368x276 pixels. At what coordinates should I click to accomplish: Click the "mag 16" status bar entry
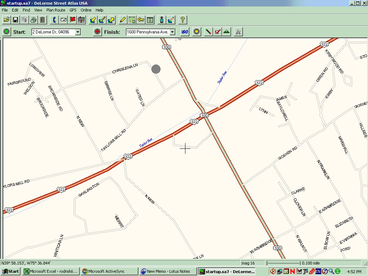[x=248, y=263]
